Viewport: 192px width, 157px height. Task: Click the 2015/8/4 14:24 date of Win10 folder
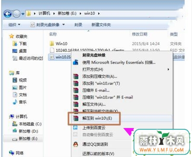[146, 44]
